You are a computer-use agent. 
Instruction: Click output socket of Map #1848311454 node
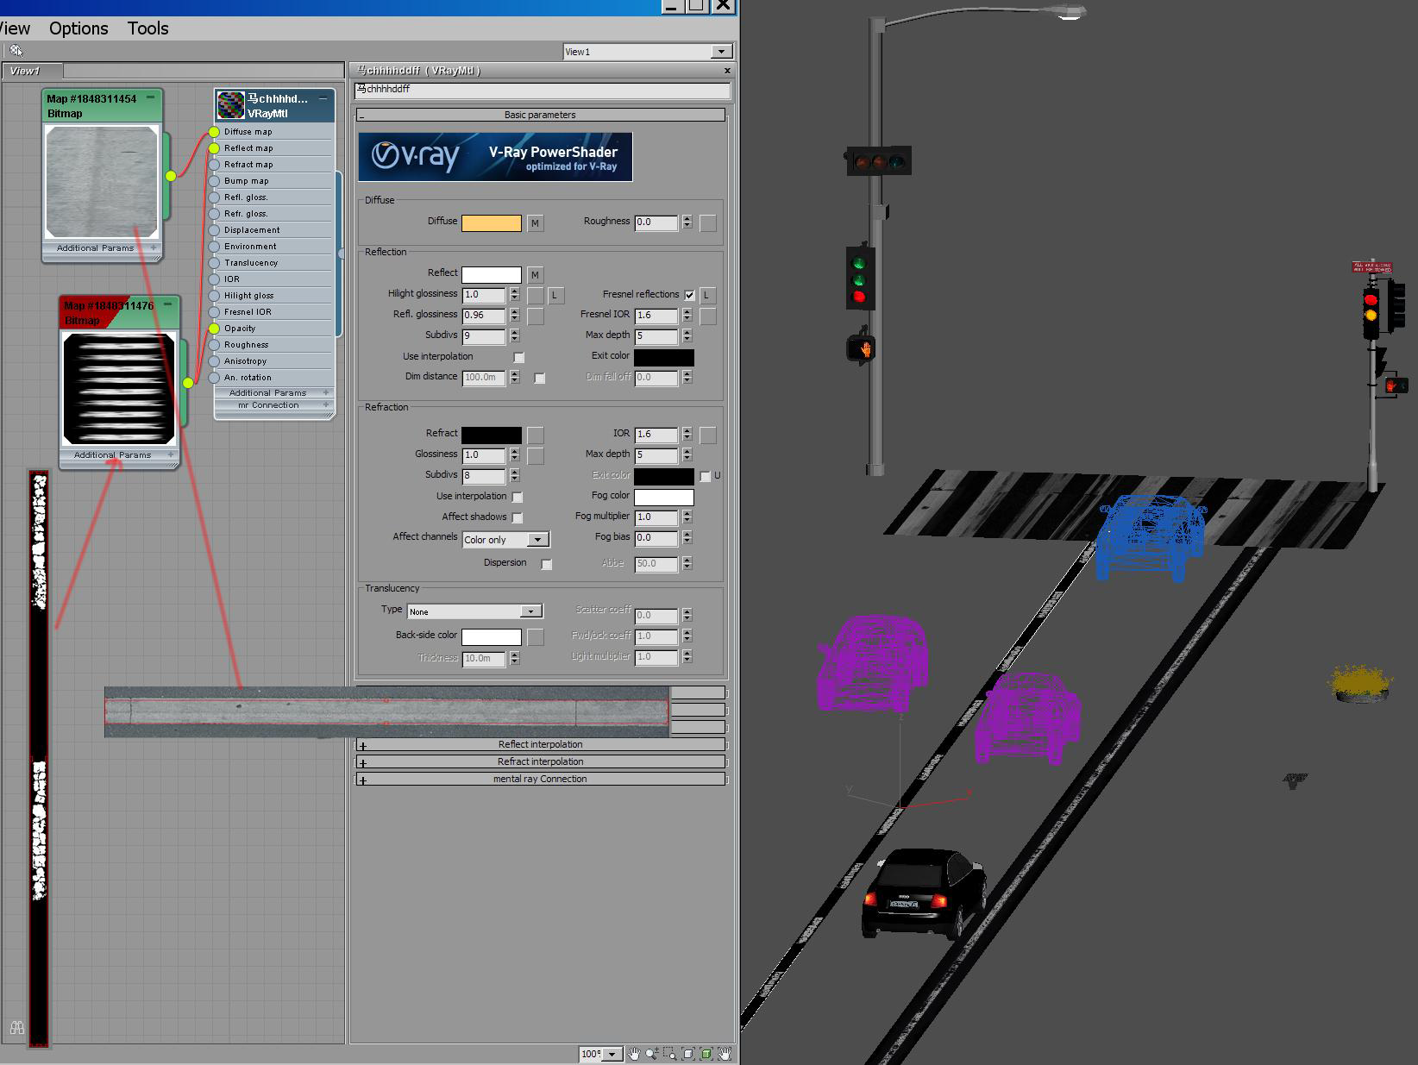click(x=171, y=176)
